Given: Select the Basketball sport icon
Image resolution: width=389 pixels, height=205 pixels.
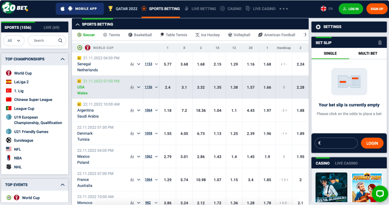Looking at the screenshot, I should [x=131, y=35].
